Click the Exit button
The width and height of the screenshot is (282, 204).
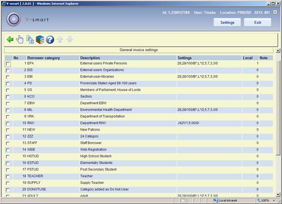tap(257, 22)
